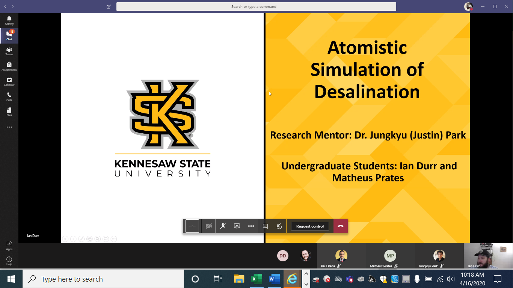This screenshot has width=513, height=288.
Task: Open the Files section
Action: tap(9, 112)
